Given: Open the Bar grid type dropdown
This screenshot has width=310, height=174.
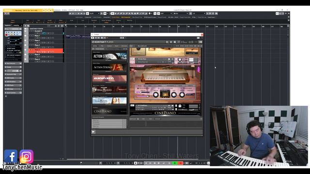Looking at the screenshot, I should coord(181,14).
